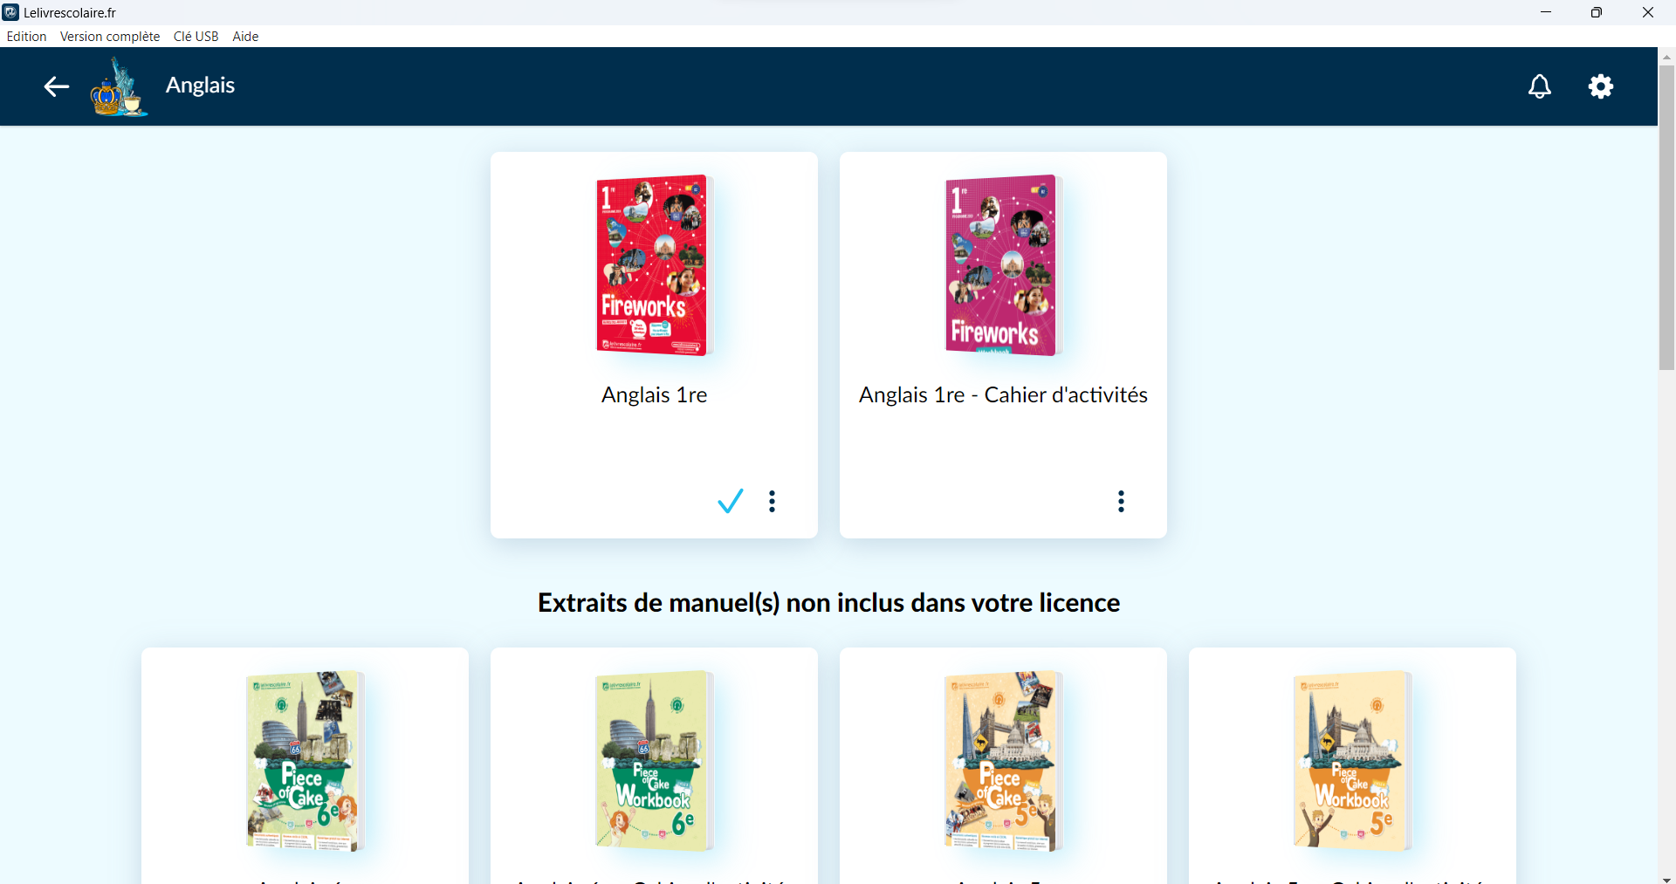Open the Piece of Cake Workbook 6e cover
The image size is (1676, 884).
pos(654,761)
